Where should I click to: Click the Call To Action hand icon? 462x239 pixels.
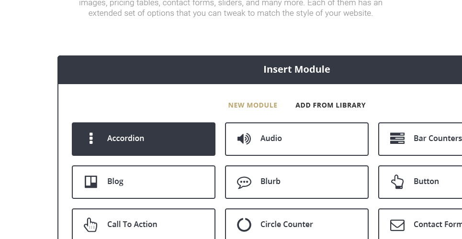[90, 225]
